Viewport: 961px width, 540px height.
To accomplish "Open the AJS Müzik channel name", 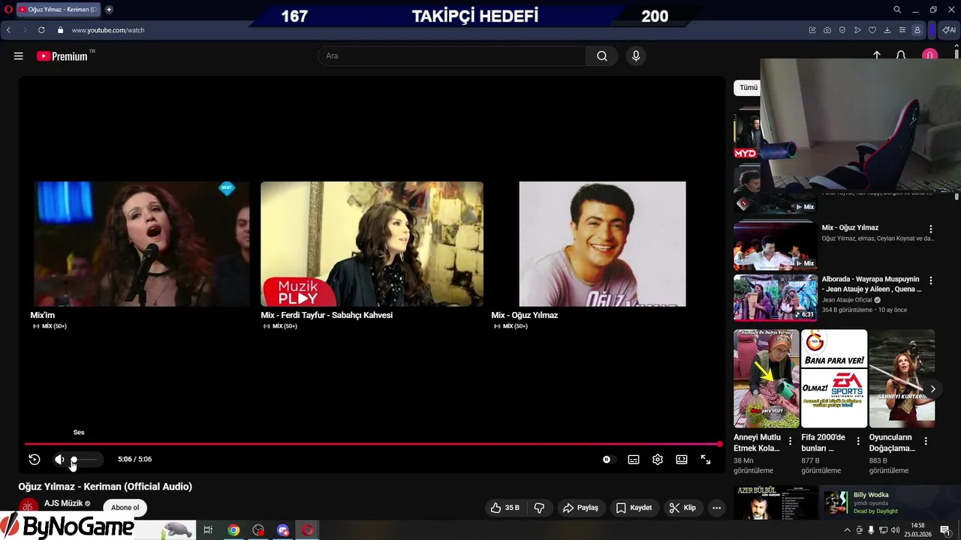I will click(63, 503).
